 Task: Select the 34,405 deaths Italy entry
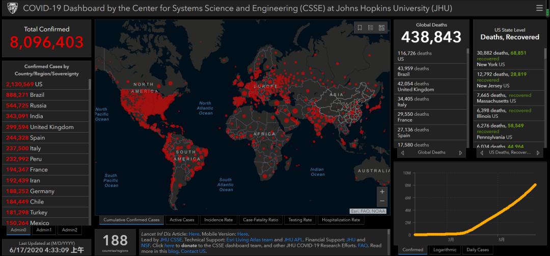[x=431, y=102]
